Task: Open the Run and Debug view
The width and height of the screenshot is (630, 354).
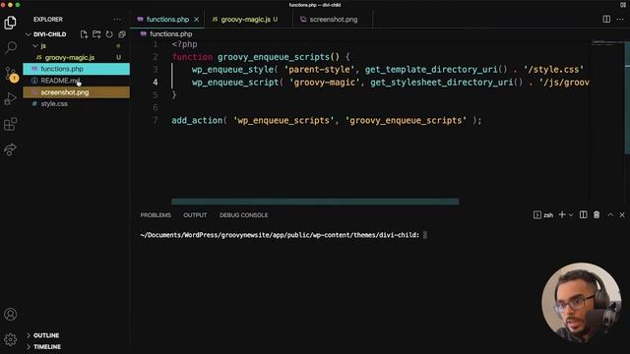Action: point(11,98)
